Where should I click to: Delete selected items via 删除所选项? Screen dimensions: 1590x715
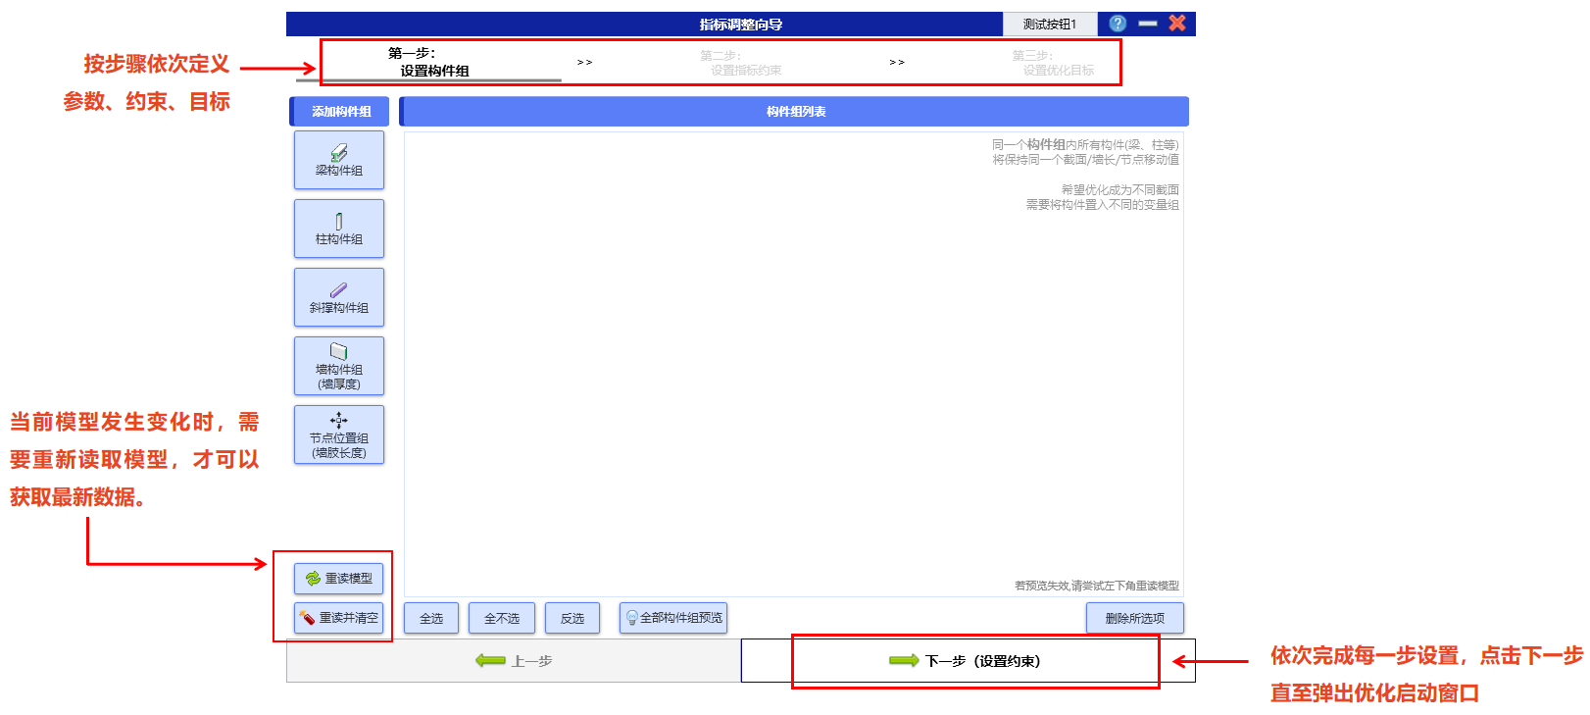point(1135,618)
